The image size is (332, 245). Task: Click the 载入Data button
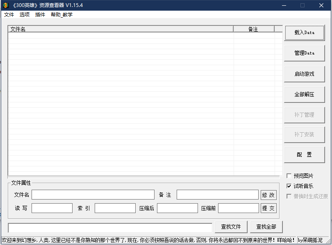point(304,33)
